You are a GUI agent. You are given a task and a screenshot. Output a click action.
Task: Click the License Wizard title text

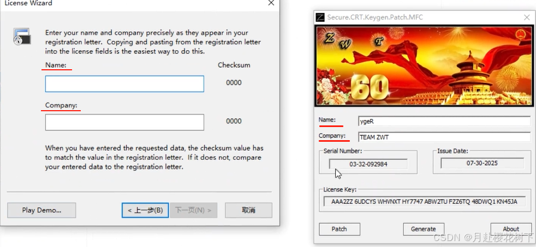pyautogui.click(x=28, y=3)
